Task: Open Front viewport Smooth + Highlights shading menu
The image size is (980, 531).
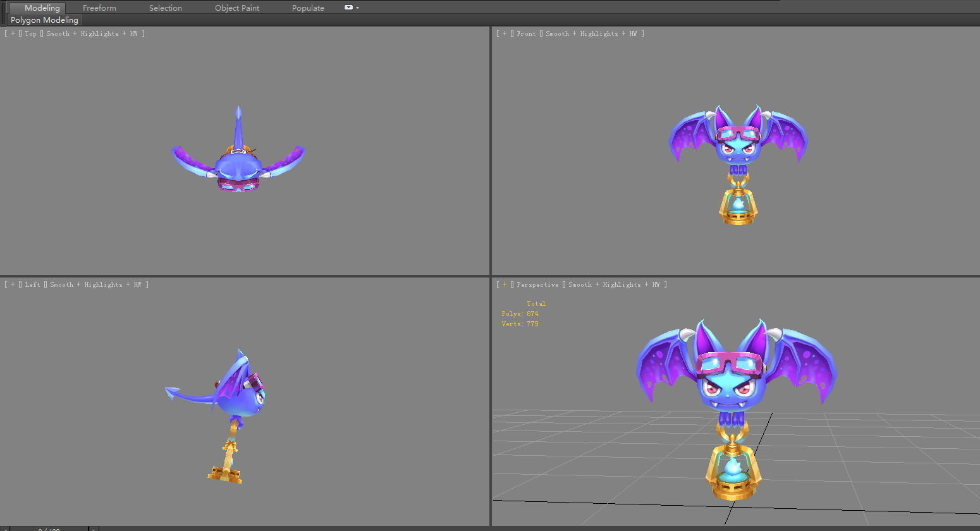Action: click(x=591, y=34)
